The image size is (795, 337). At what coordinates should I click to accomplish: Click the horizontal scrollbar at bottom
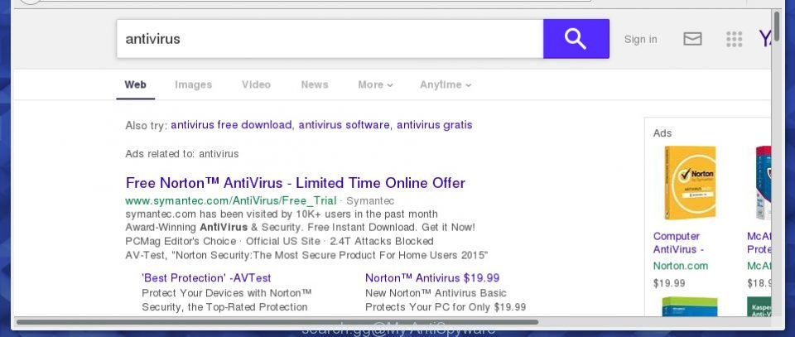point(277,322)
